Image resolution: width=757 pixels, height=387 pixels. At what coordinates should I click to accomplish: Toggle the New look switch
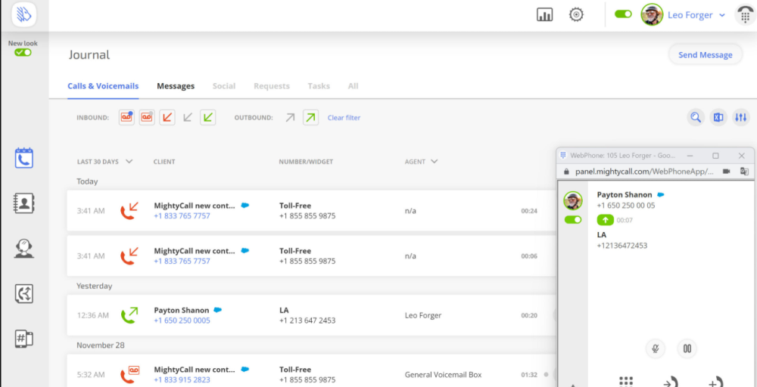click(23, 52)
